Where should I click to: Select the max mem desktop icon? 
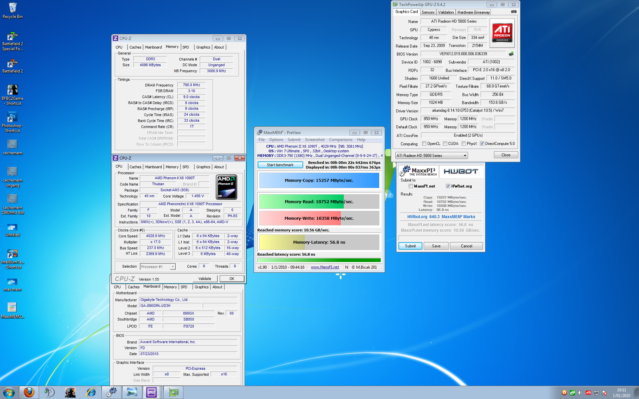pyautogui.click(x=12, y=284)
